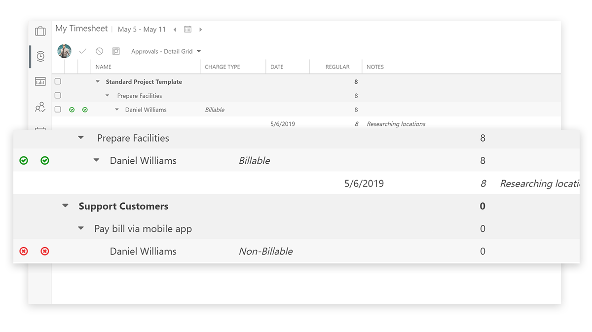Go to previous week with the left arrow
Screen dimensions: 592x332
pos(175,29)
